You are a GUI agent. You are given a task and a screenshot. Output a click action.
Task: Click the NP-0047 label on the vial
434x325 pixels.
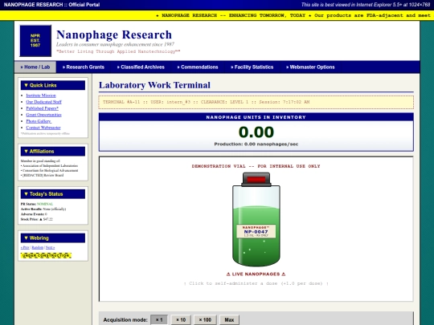coord(256,231)
